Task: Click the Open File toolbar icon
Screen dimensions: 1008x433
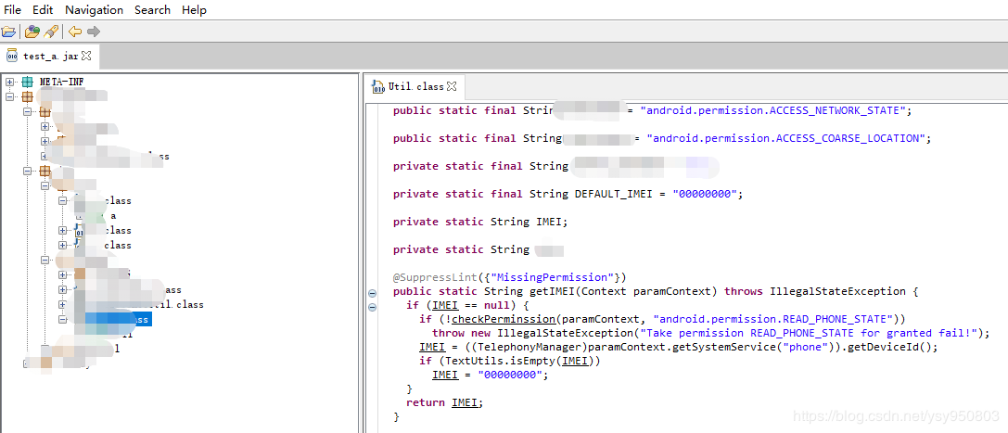Action: [8, 32]
